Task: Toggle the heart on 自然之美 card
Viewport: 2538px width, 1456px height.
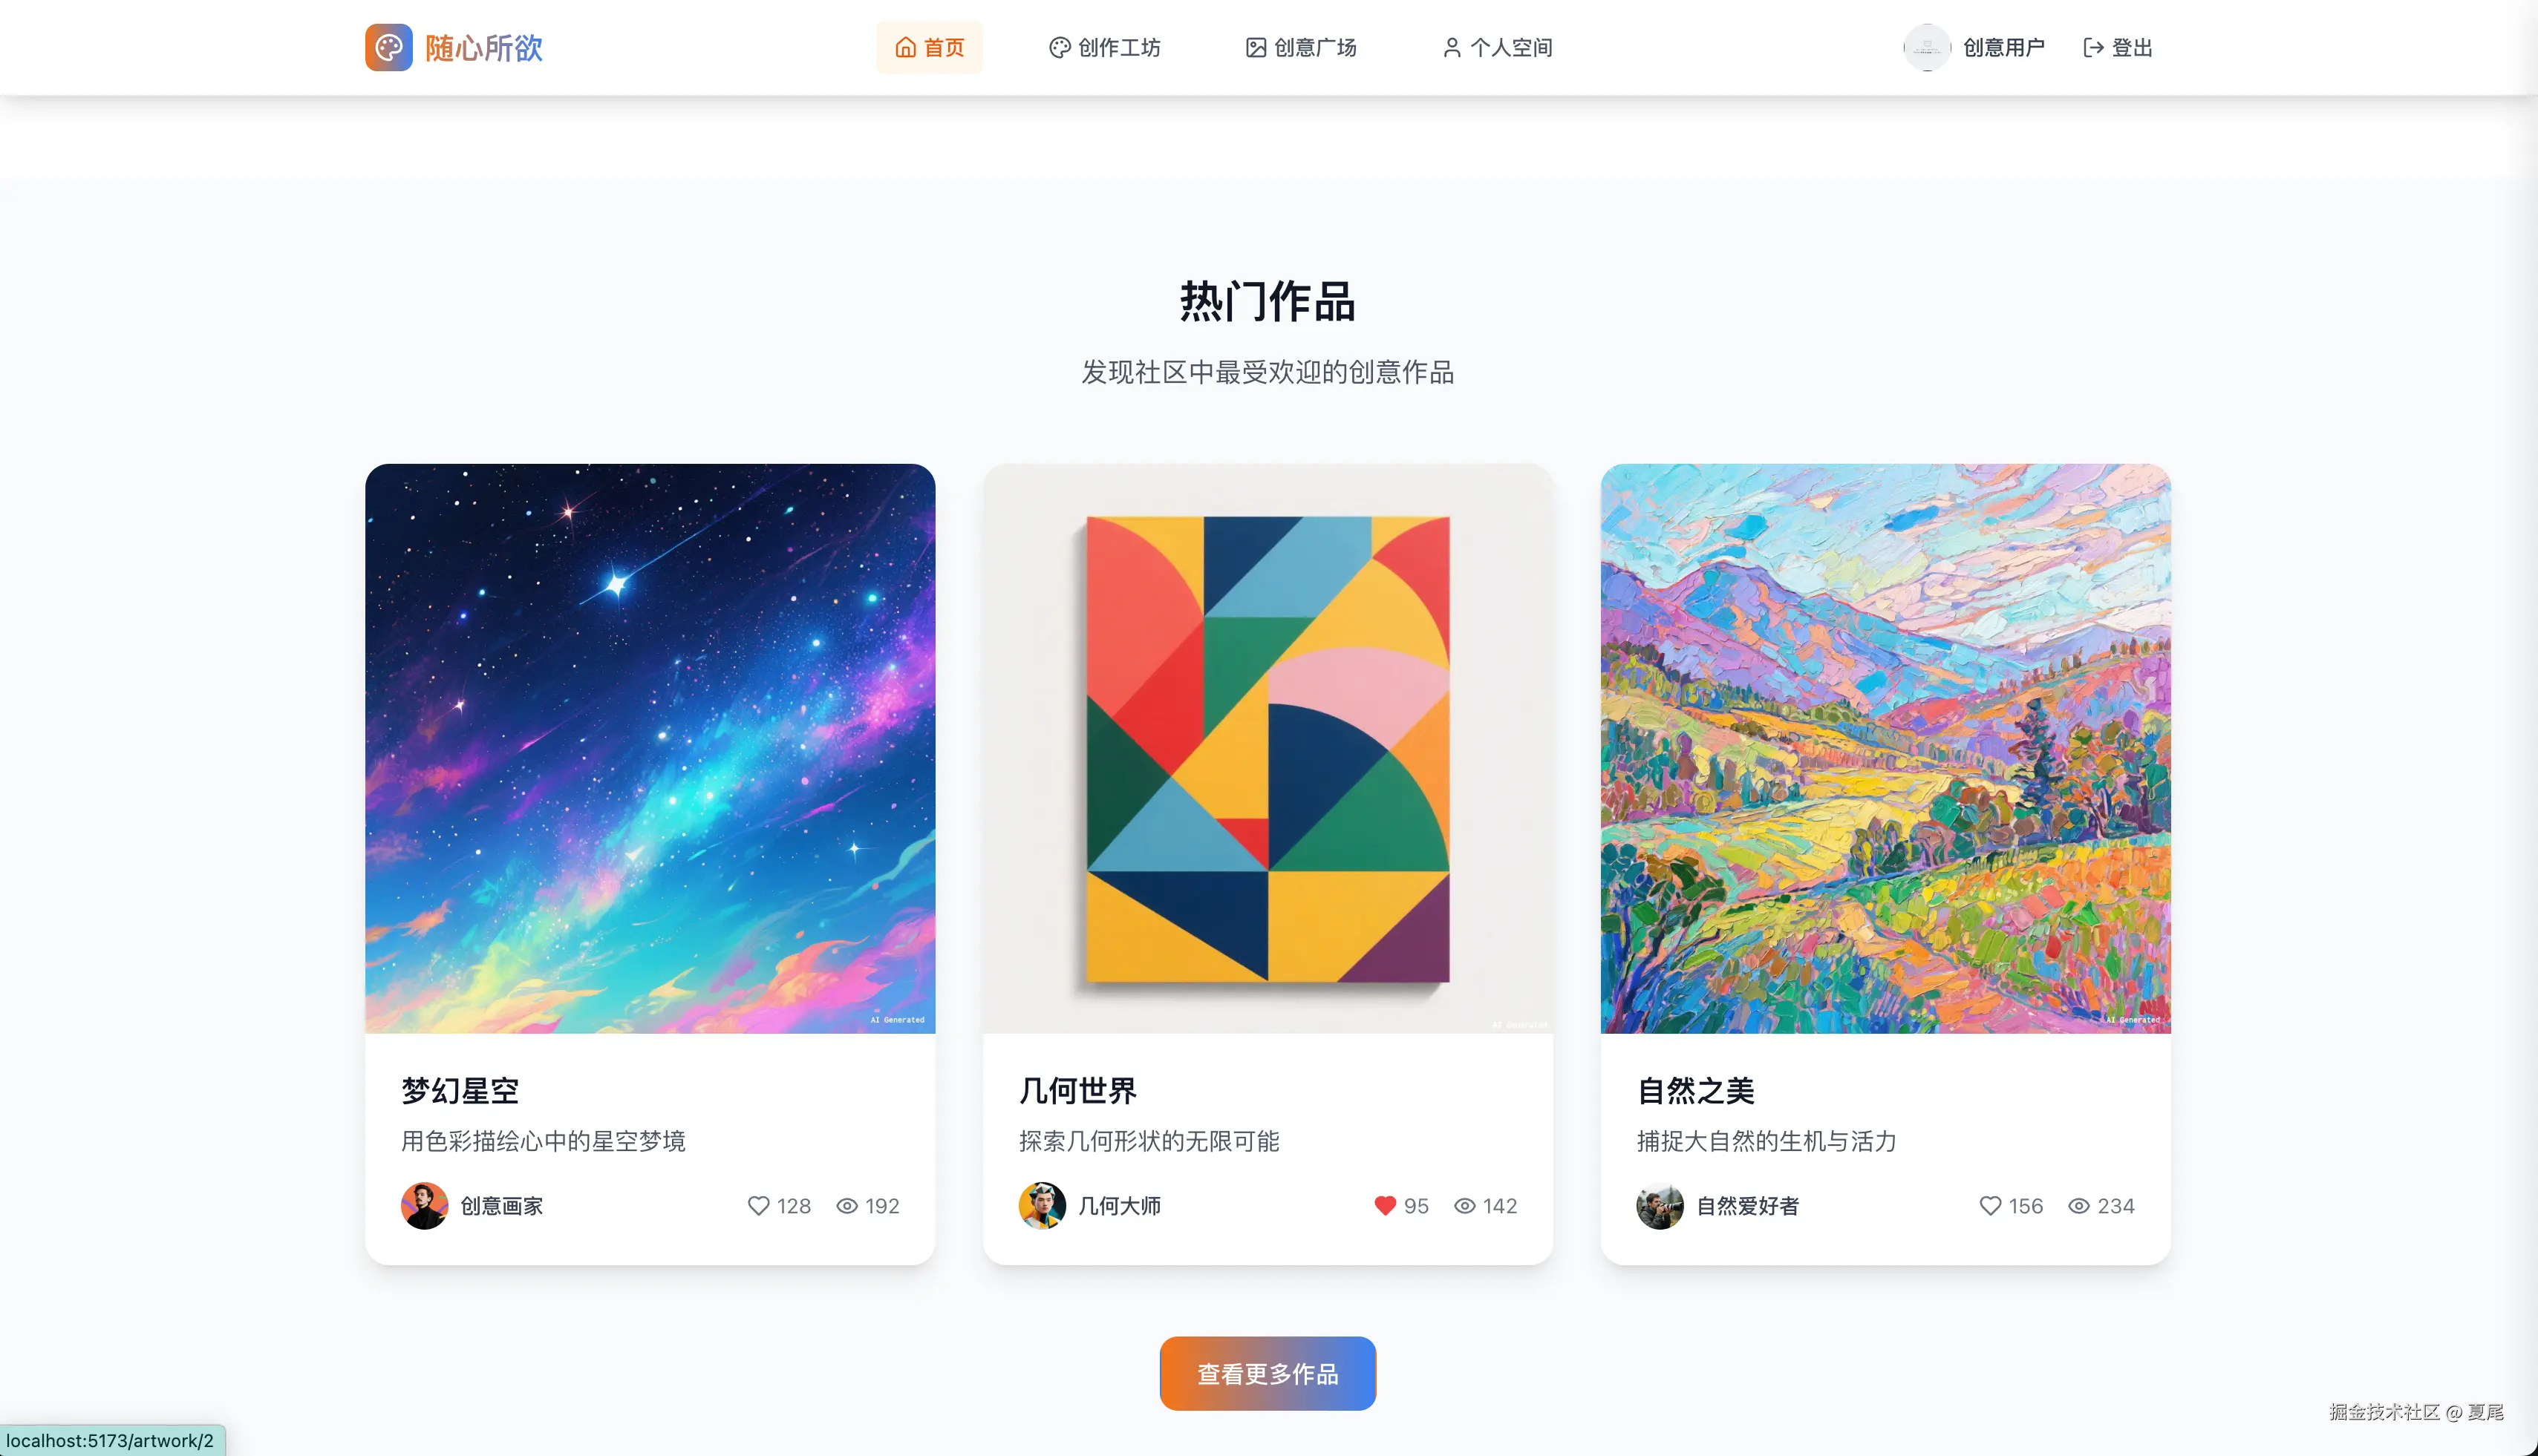Action: 1990,1206
